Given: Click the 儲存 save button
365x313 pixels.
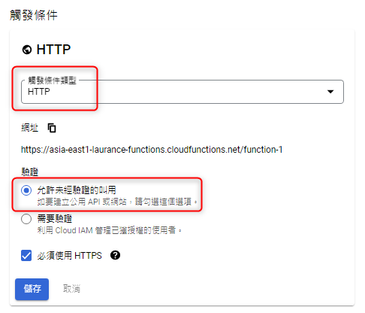Looking at the screenshot, I should 32,289.
